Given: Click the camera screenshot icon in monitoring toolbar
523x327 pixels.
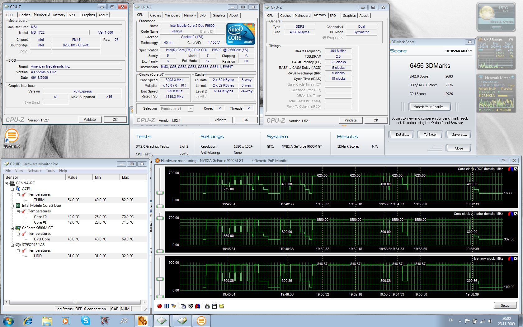Looking at the screenshot, I should (207, 306).
